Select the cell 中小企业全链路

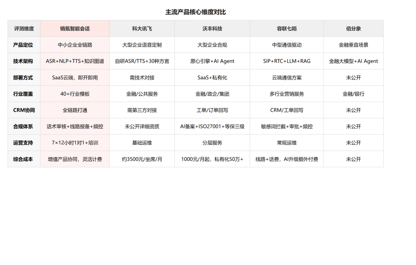coord(75,45)
